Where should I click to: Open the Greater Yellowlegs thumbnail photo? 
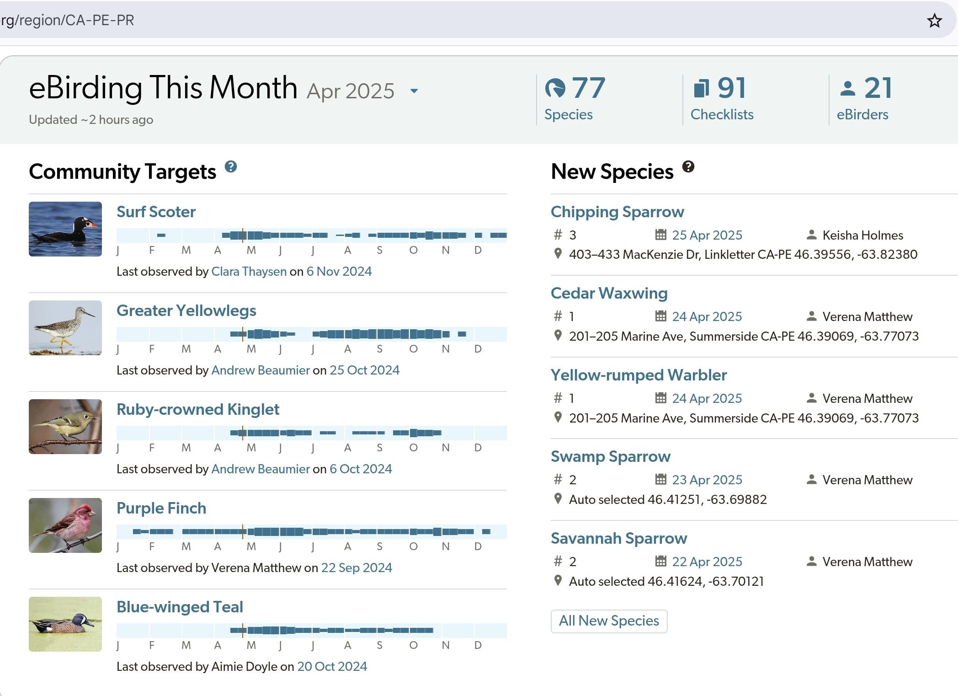click(65, 328)
